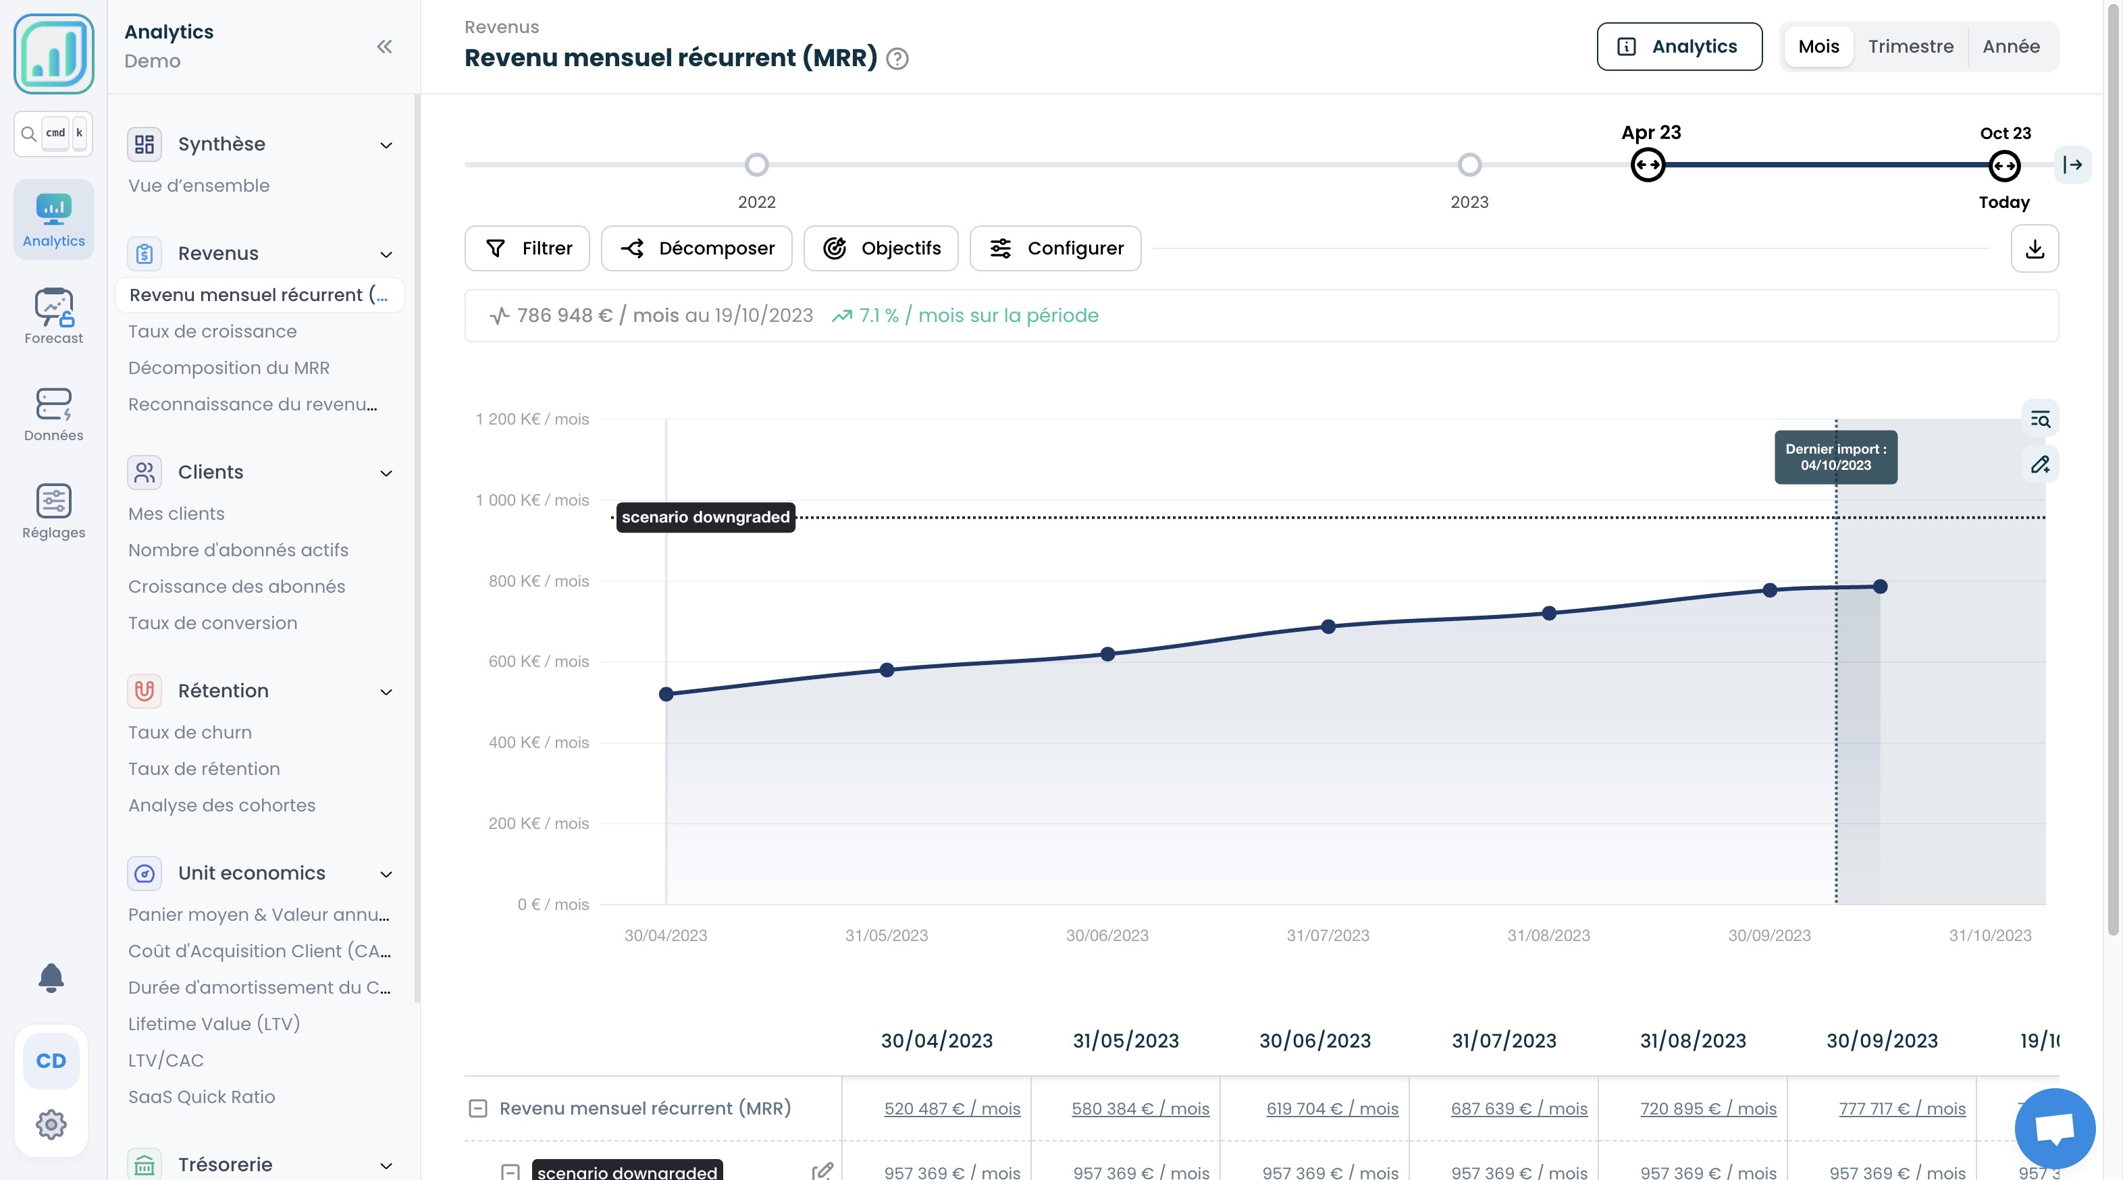
Task: Click the notification bell icon
Action: (51, 977)
